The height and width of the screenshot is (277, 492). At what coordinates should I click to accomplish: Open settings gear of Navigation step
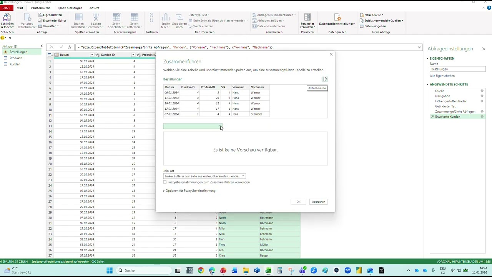[482, 96]
